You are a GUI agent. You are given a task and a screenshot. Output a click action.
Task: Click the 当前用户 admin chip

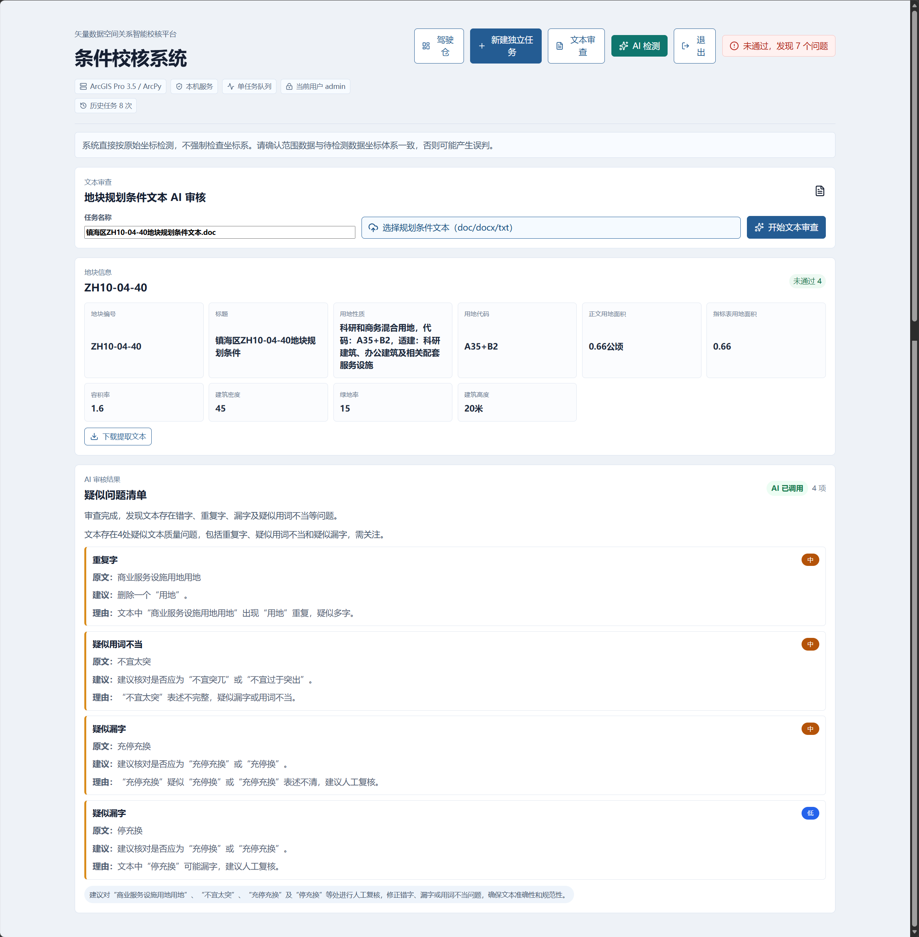(x=315, y=86)
